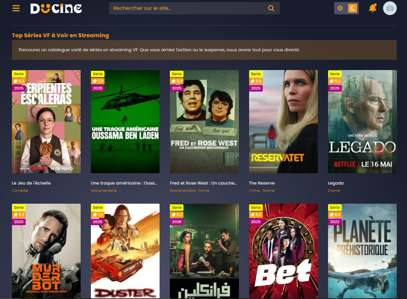Click The Reserve title link
Screen dimensions: 407x299
262,183
